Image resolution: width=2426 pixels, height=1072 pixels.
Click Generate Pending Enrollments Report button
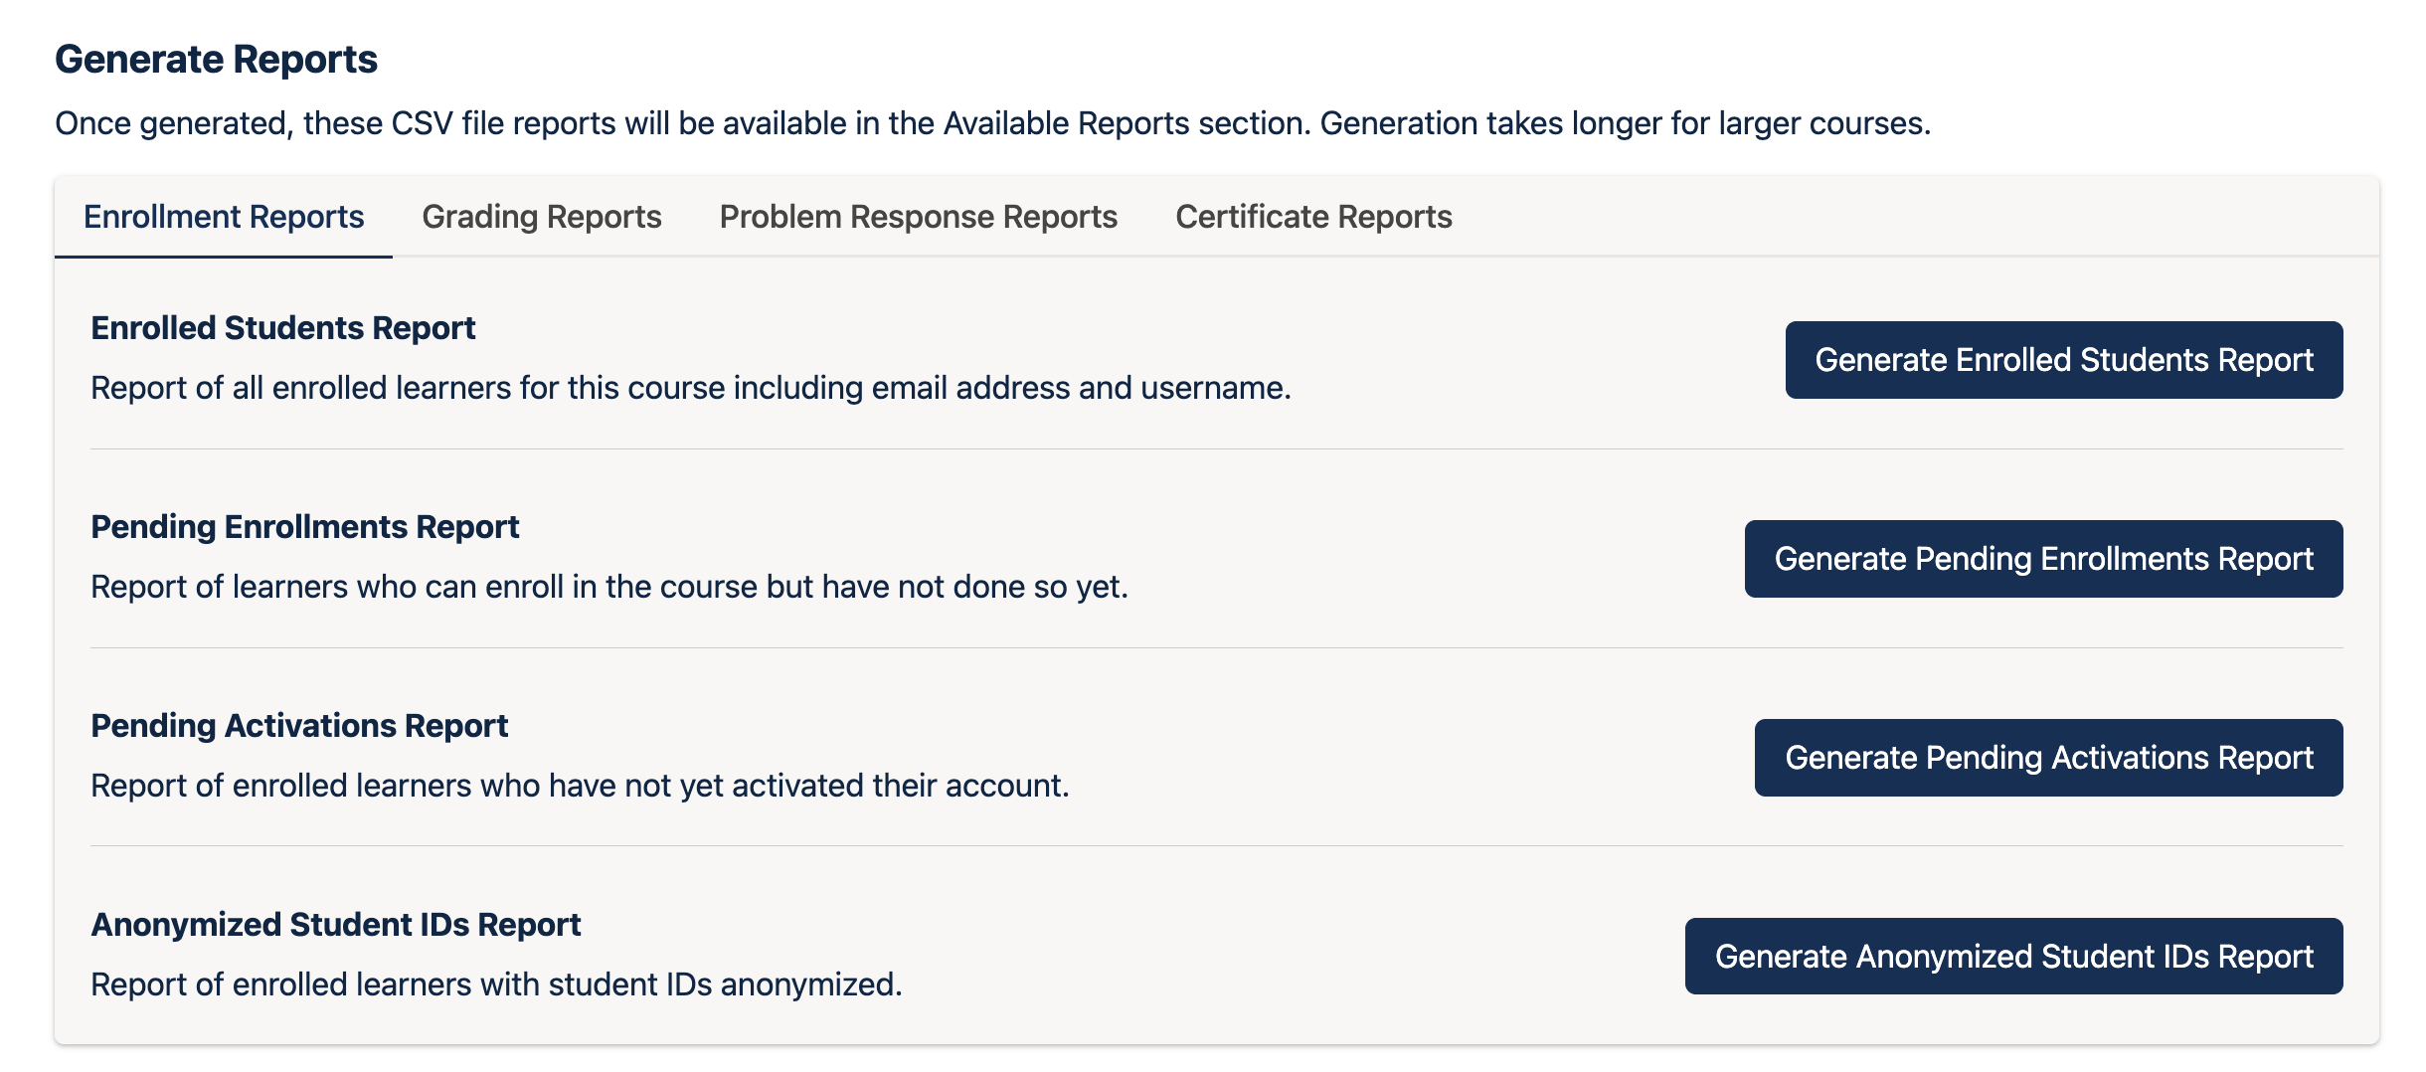click(x=2044, y=559)
